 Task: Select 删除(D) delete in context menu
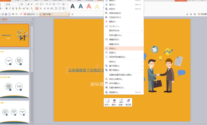tap(124, 22)
